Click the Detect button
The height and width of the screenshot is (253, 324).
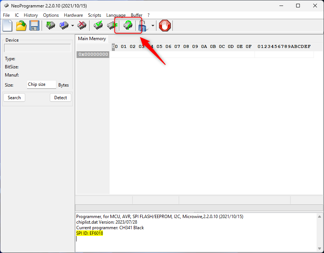click(x=60, y=98)
